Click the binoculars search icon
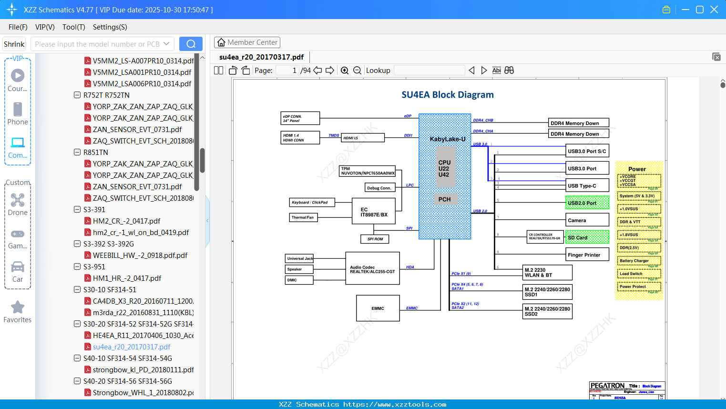Viewport: 726px width, 409px height. [x=509, y=71]
